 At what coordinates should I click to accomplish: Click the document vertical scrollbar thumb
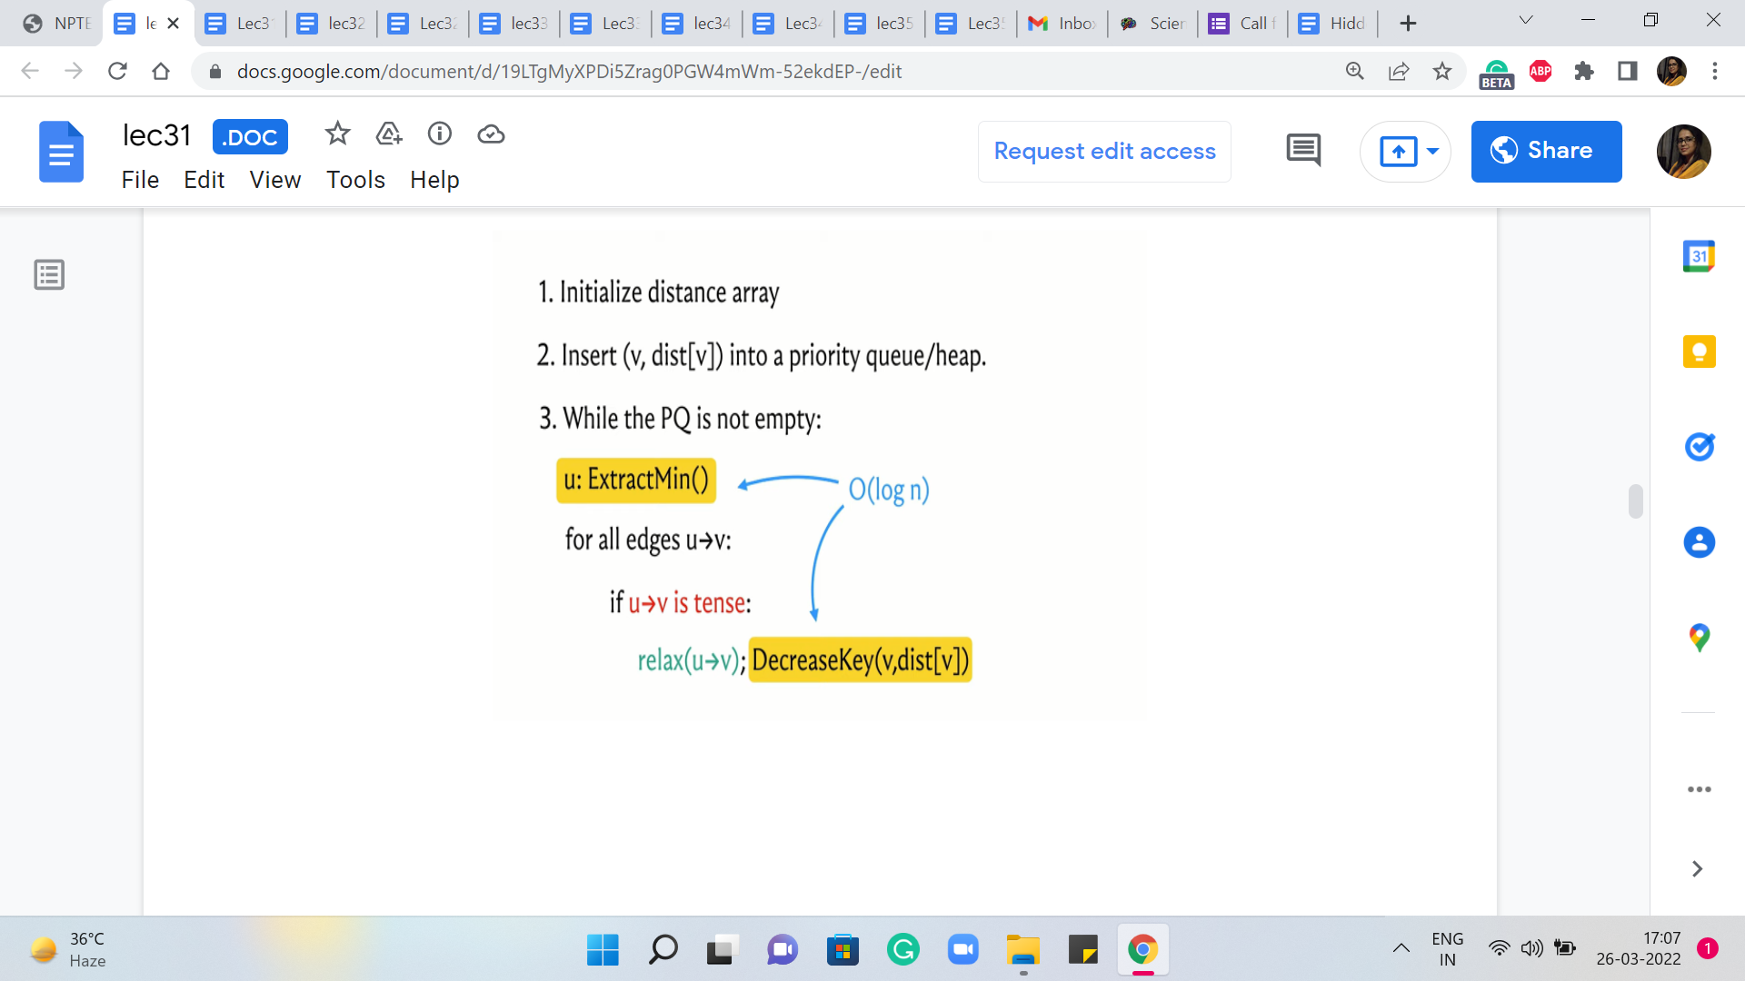coord(1635,501)
